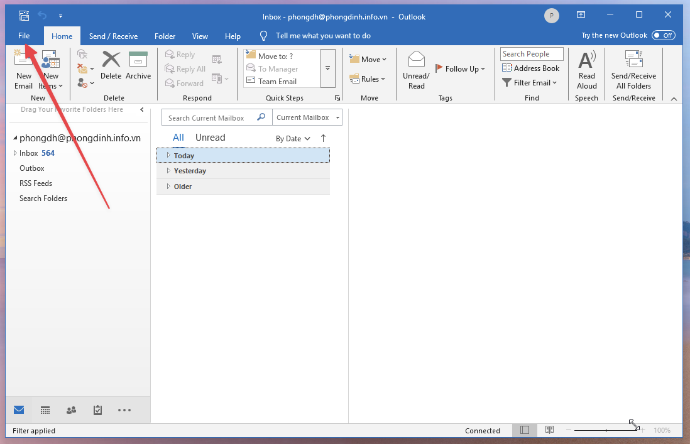This screenshot has height=444, width=690.
Task: Open the Move dropdown
Action: pos(368,59)
